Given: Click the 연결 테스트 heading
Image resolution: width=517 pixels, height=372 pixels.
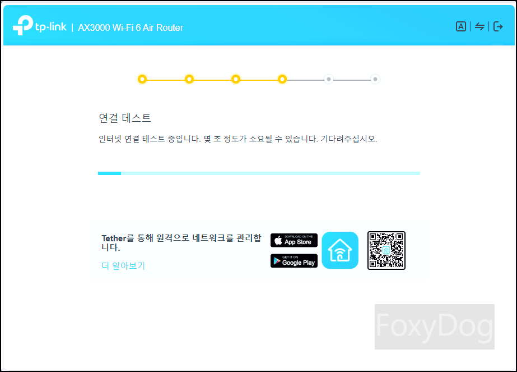Looking at the screenshot, I should pos(125,118).
